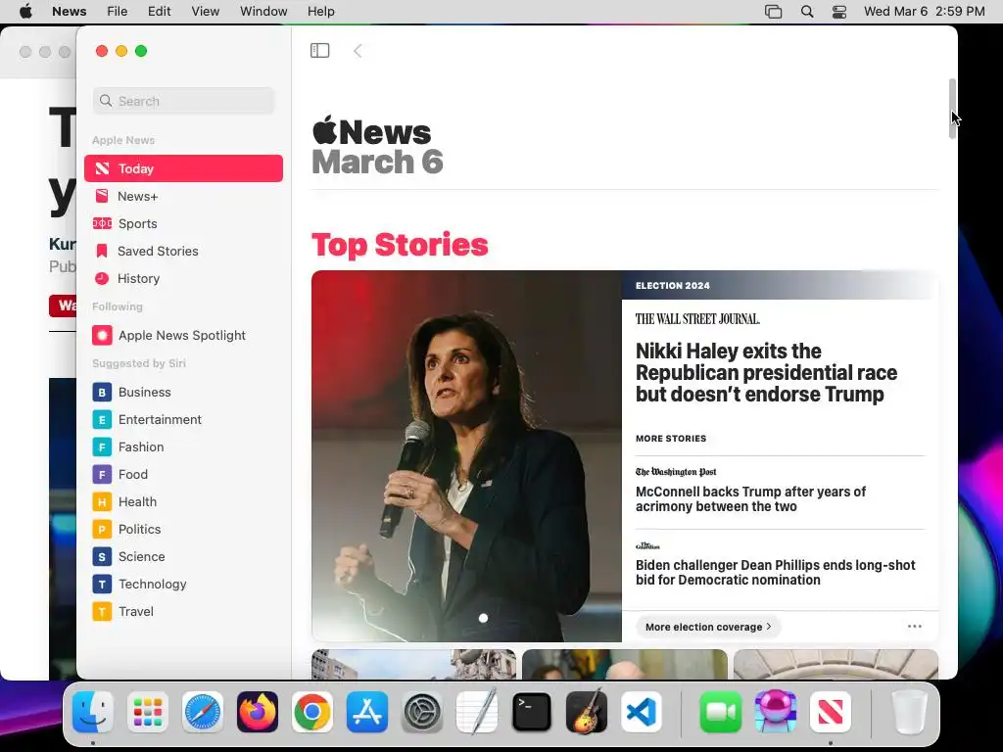Open Finder from the Dock
Image resolution: width=1003 pixels, height=752 pixels.
pos(93,712)
